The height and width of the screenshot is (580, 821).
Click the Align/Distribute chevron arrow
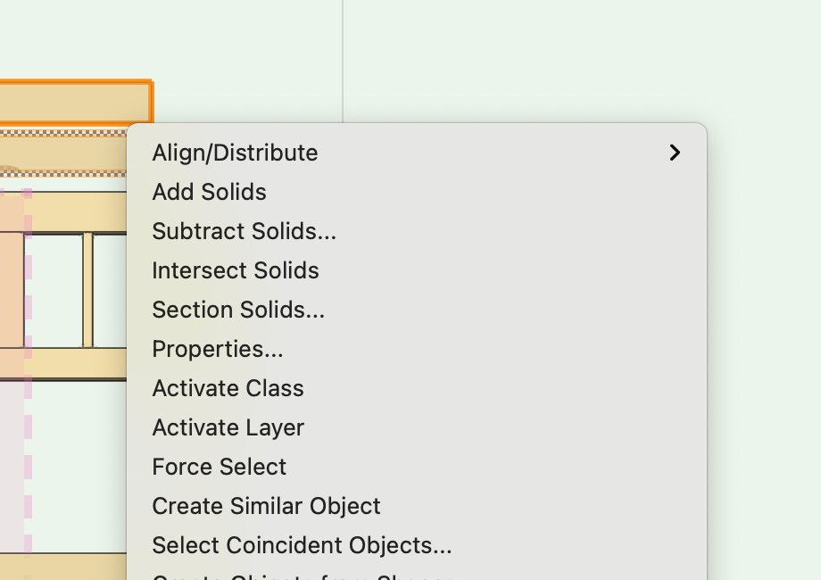click(x=675, y=153)
